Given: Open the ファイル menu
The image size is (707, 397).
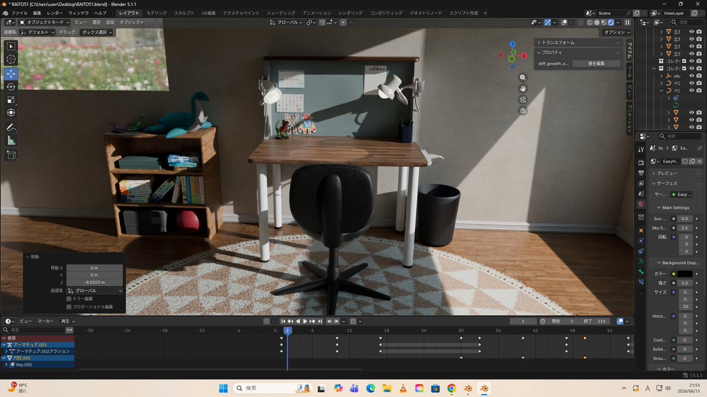Looking at the screenshot, I should coord(19,13).
